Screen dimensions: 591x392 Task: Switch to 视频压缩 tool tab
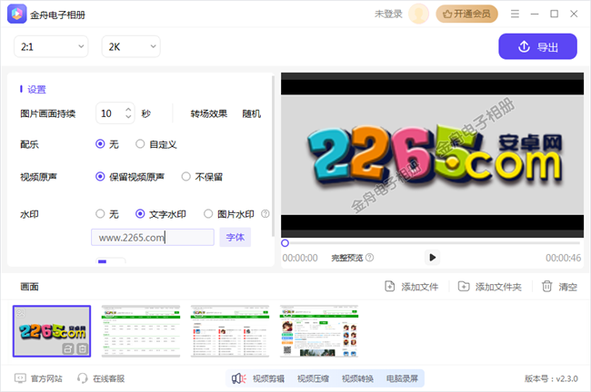pyautogui.click(x=316, y=378)
